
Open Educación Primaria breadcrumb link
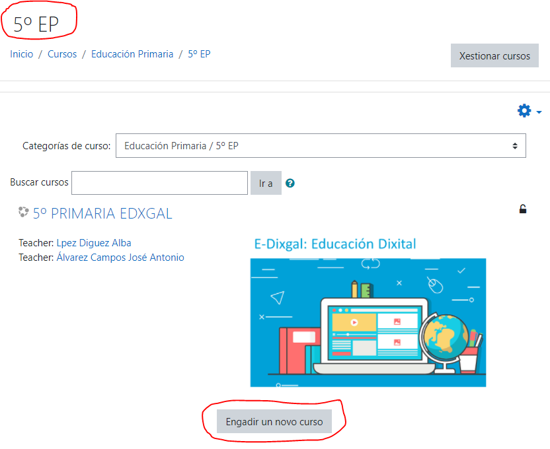(x=132, y=54)
